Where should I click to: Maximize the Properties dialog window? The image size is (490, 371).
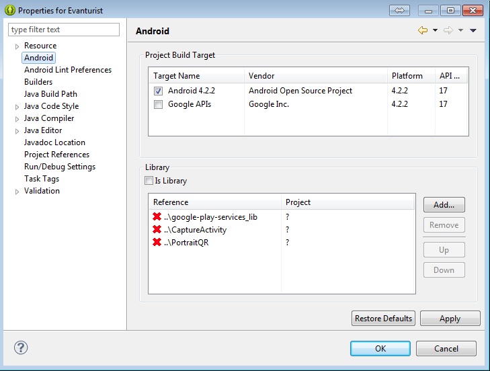450,10
